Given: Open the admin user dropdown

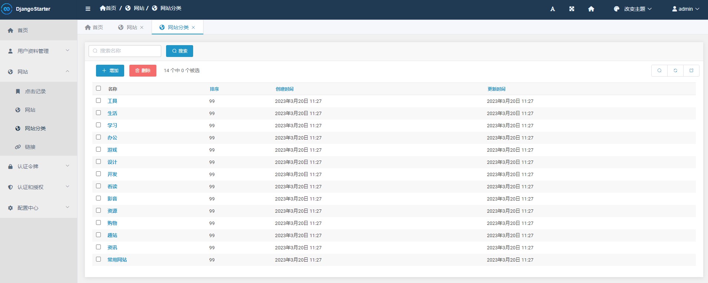Looking at the screenshot, I should click(686, 9).
